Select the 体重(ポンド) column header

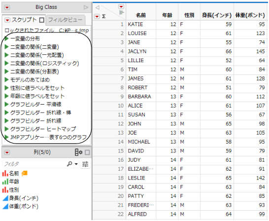tap(250, 15)
